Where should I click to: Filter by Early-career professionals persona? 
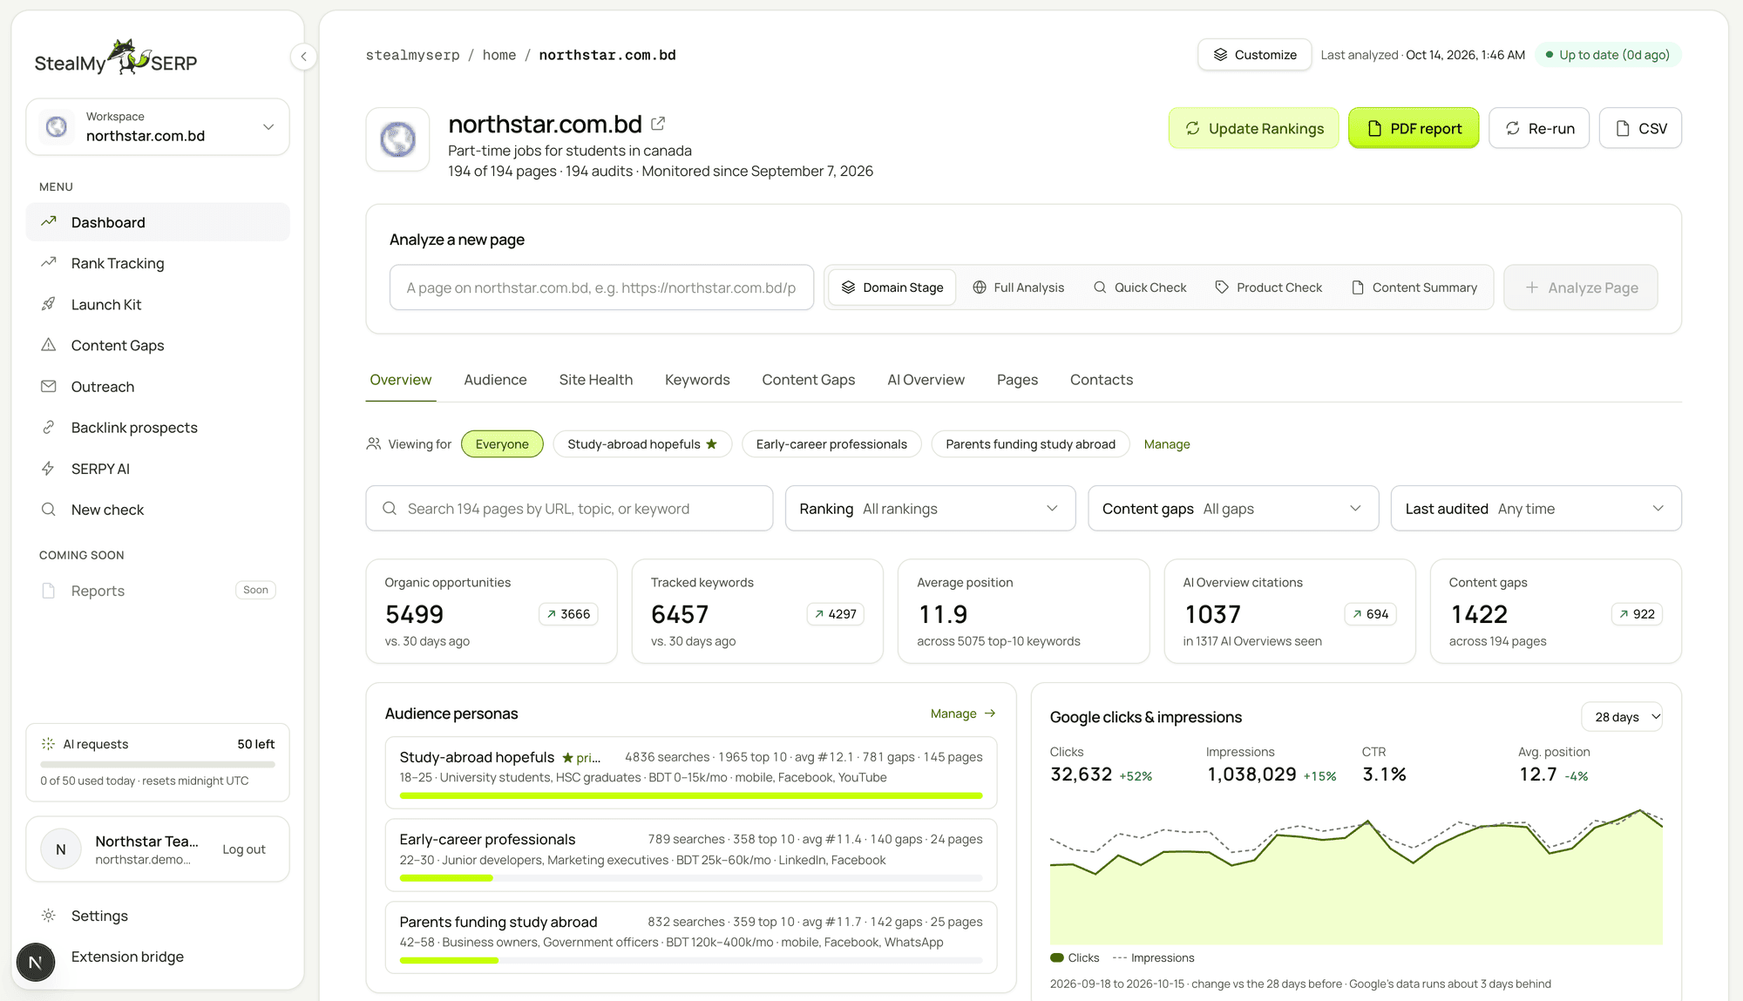831,444
